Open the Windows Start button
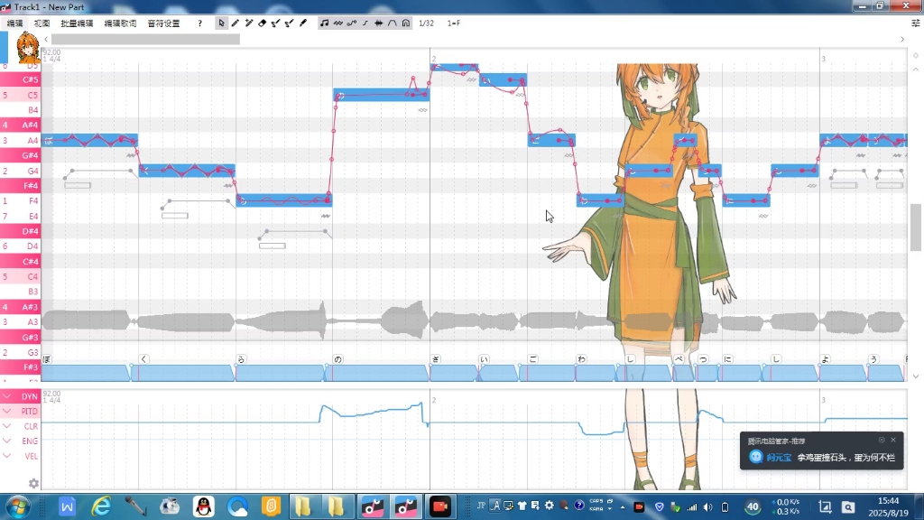Viewport: 924px width, 520px height. coord(17,506)
